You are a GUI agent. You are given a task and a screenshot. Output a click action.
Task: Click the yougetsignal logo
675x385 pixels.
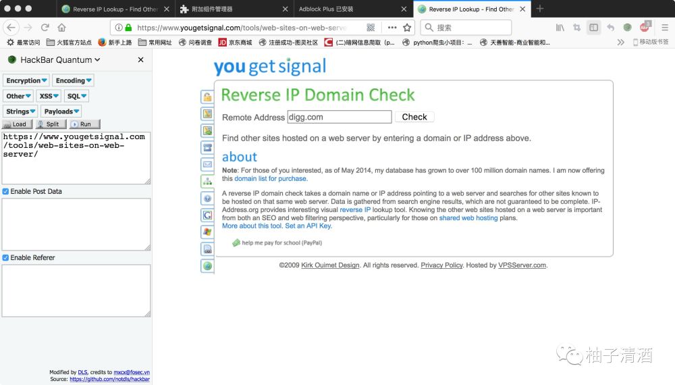point(270,66)
